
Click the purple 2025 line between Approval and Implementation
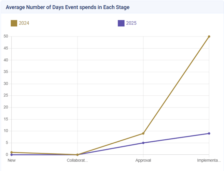[x=176, y=138]
